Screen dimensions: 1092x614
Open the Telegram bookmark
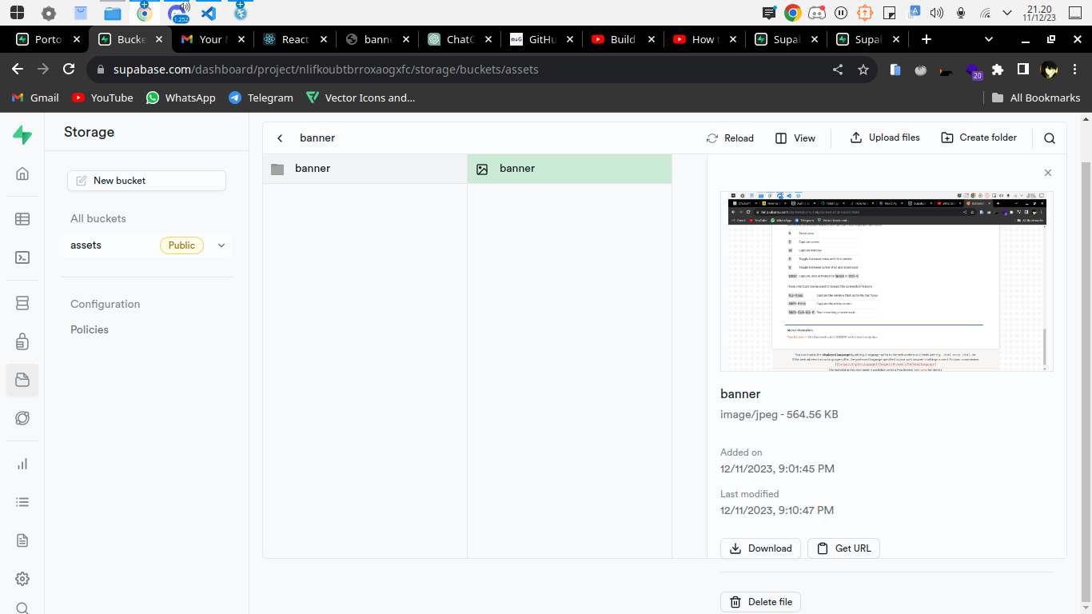(x=261, y=98)
